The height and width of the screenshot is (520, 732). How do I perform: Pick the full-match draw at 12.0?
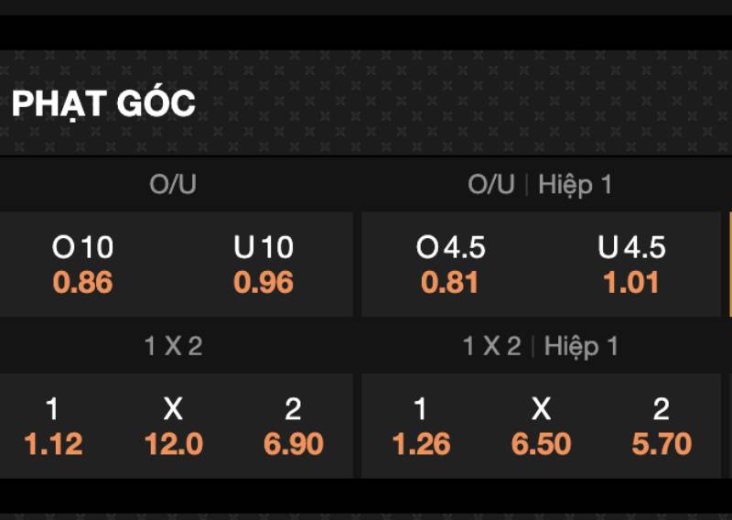click(x=173, y=427)
